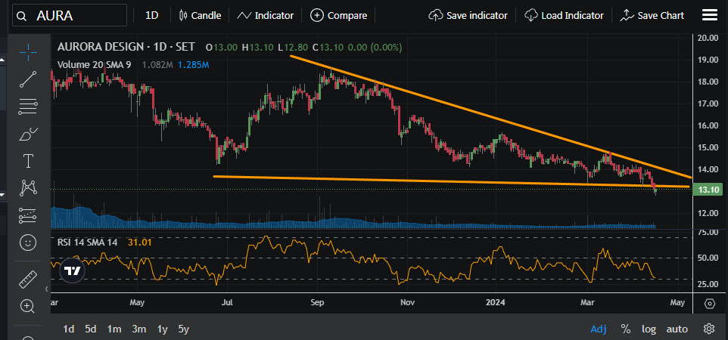This screenshot has width=728, height=340.
Task: Open the XABCD pattern tool
Action: (x=28, y=188)
